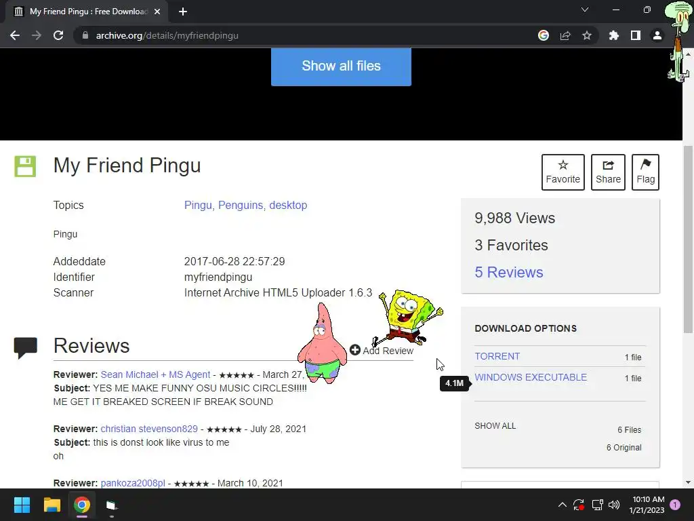Image resolution: width=694 pixels, height=521 pixels.
Task: Open the notification badge
Action: (675, 505)
